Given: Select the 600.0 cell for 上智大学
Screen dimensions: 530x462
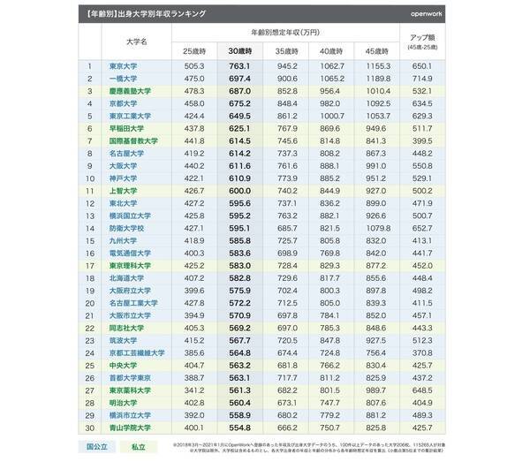Looking at the screenshot, I should click(x=239, y=191).
